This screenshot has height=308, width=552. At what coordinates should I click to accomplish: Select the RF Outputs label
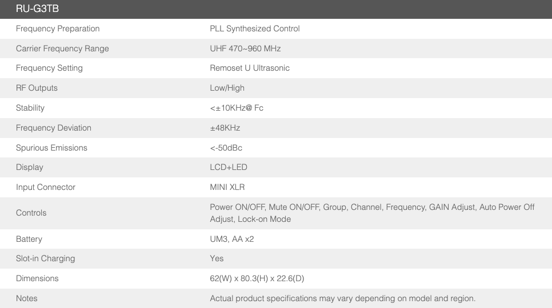[37, 88]
